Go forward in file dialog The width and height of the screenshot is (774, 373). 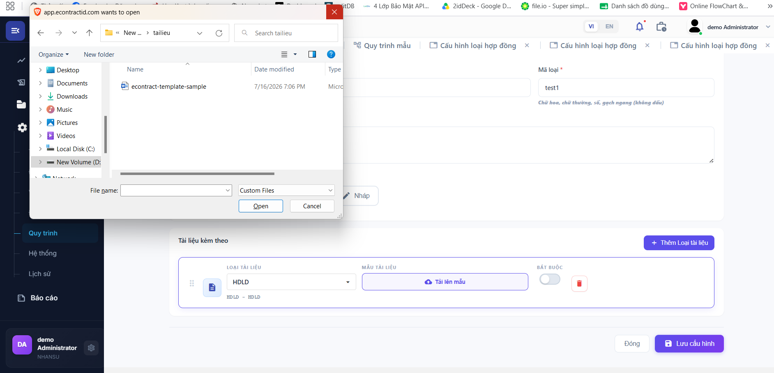(x=59, y=33)
